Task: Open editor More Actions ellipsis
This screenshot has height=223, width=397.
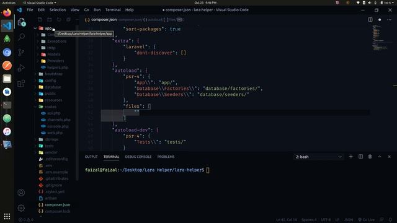Action: [389, 19]
